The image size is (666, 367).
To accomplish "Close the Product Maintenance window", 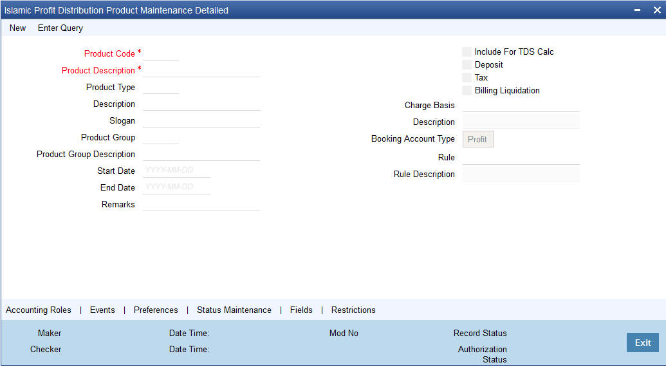I will click(x=656, y=10).
